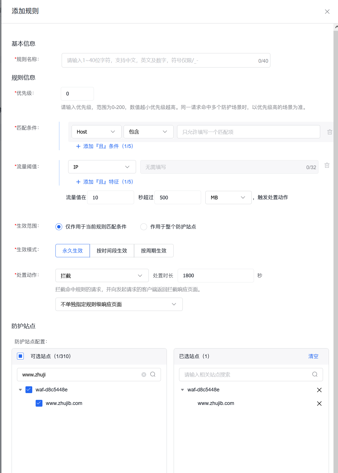The image size is (338, 473).
Task: Click search icon in selected sites box
Action: [x=315, y=374]
